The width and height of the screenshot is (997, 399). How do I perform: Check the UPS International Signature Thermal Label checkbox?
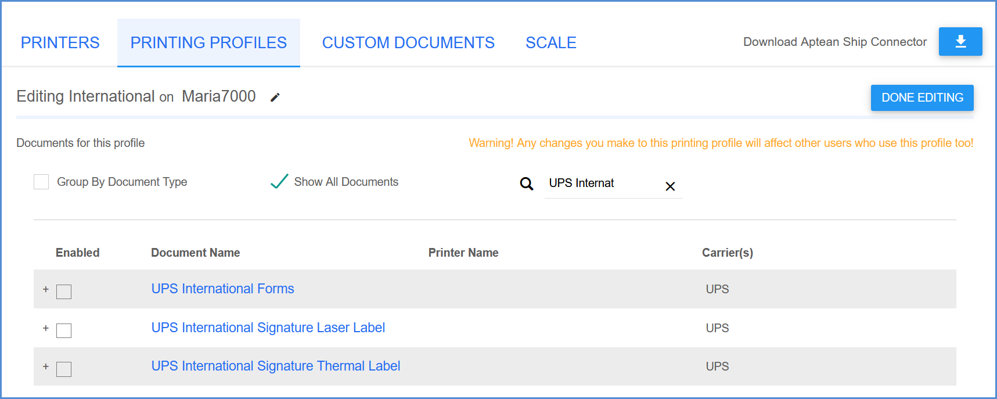pyautogui.click(x=64, y=369)
